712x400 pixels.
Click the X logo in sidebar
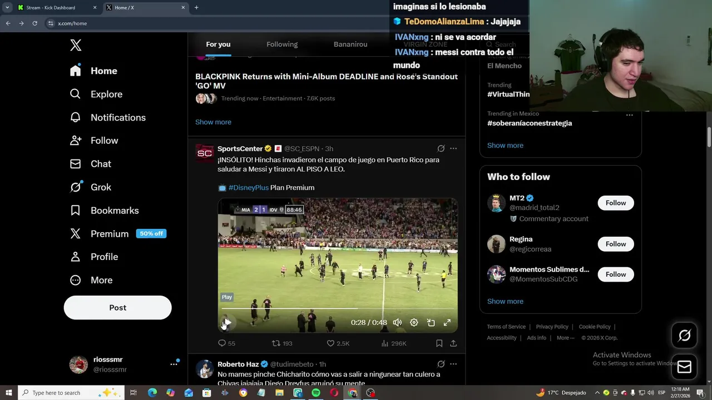click(x=76, y=45)
